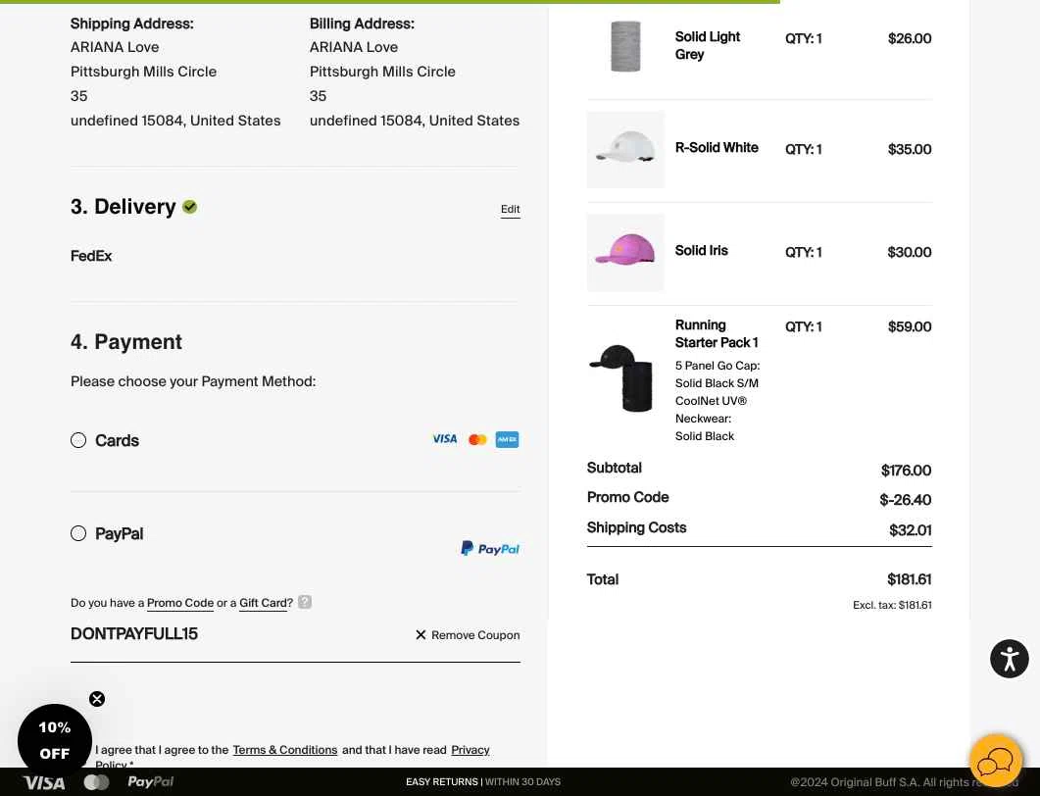This screenshot has height=796, width=1040.
Task: Open the 10% OFF offer badge
Action: click(54, 740)
